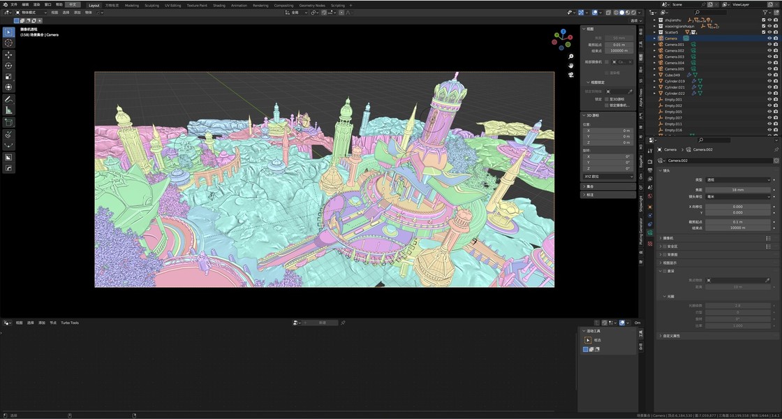
Task: Open the lens 类型 dropdown
Action: [737, 179]
